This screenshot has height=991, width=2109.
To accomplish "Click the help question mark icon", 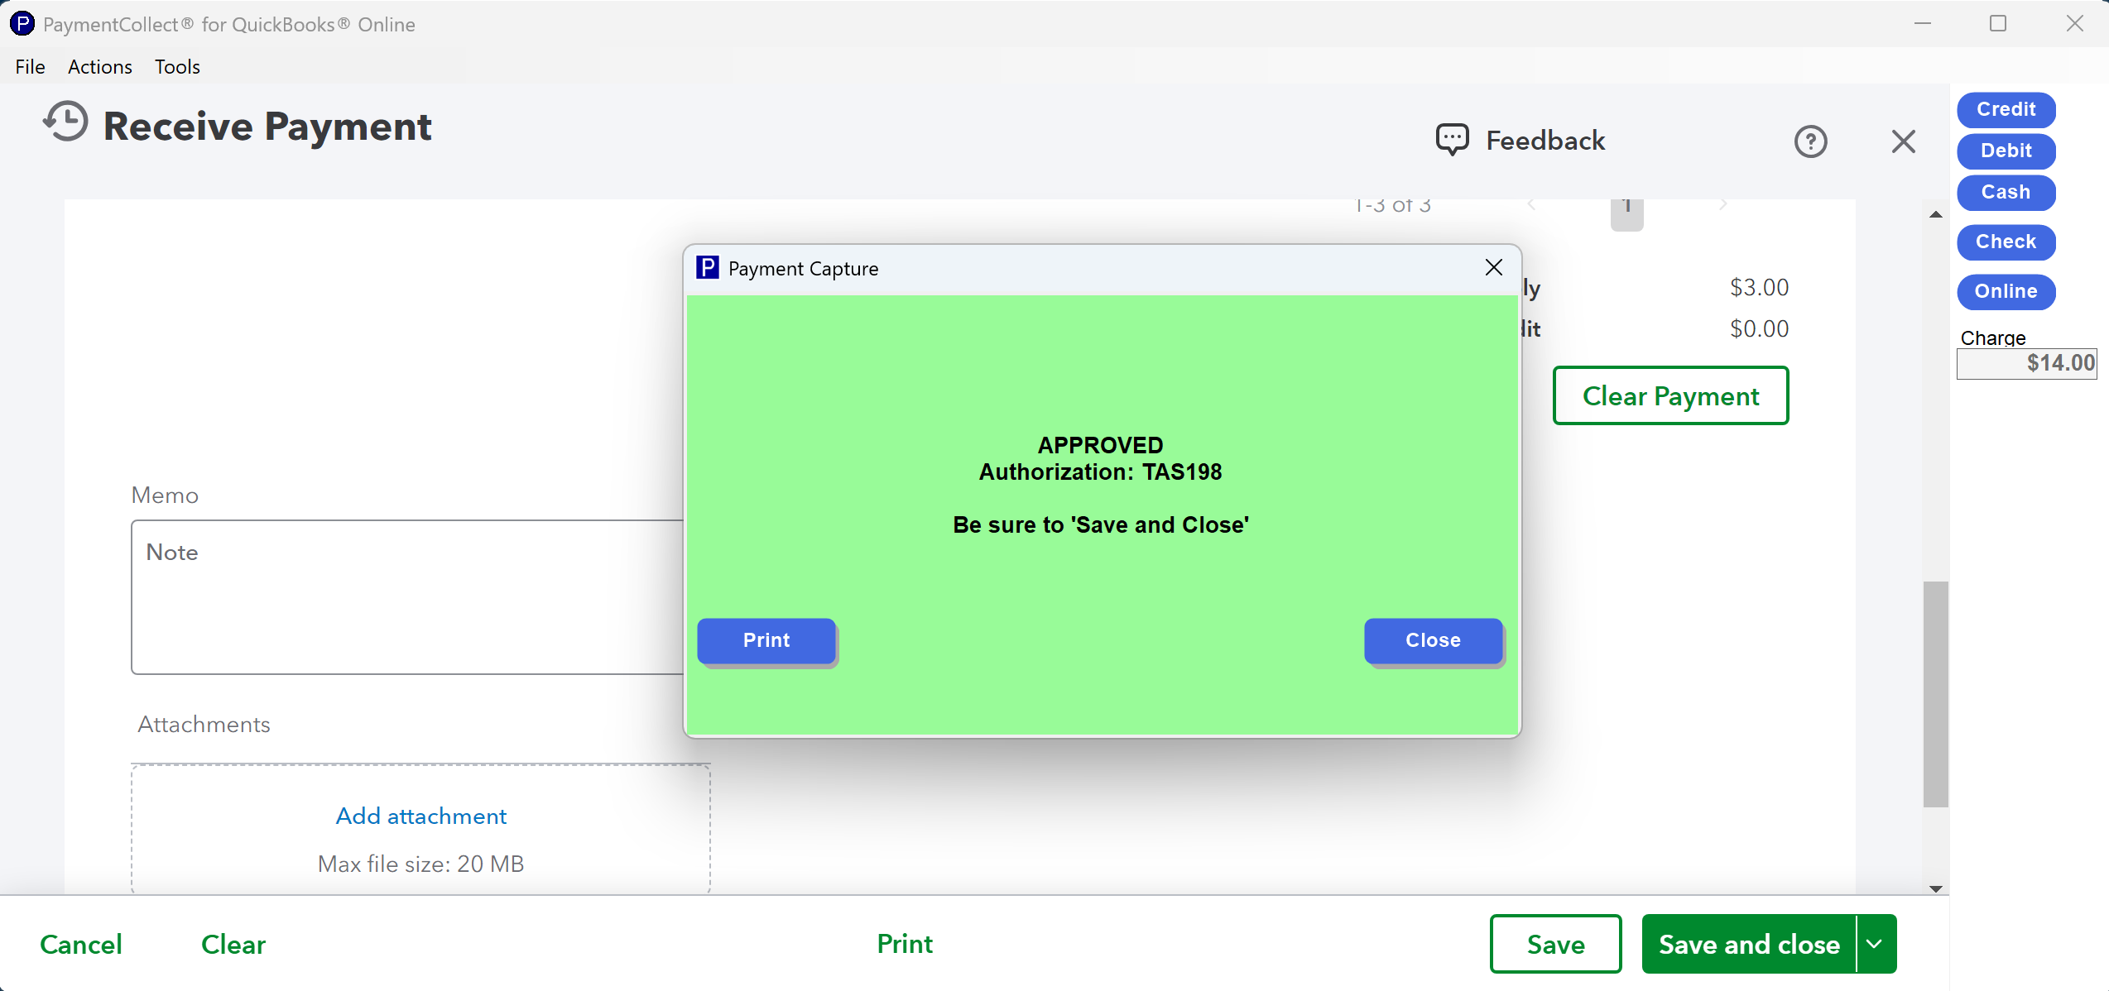I will 1810,141.
